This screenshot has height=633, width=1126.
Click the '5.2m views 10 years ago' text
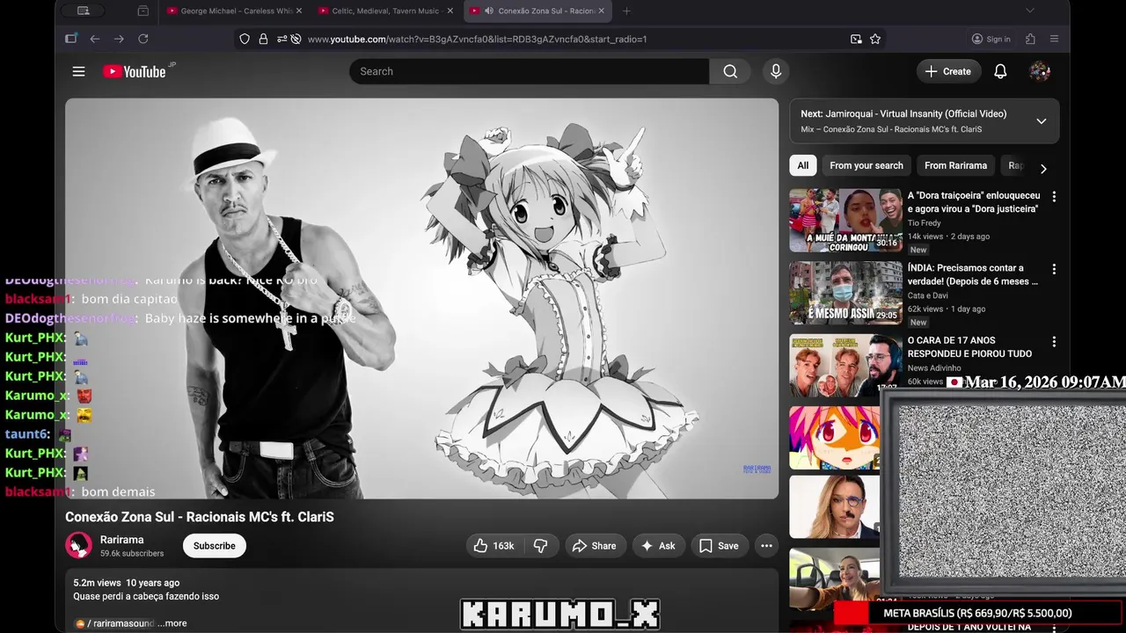coord(127,583)
